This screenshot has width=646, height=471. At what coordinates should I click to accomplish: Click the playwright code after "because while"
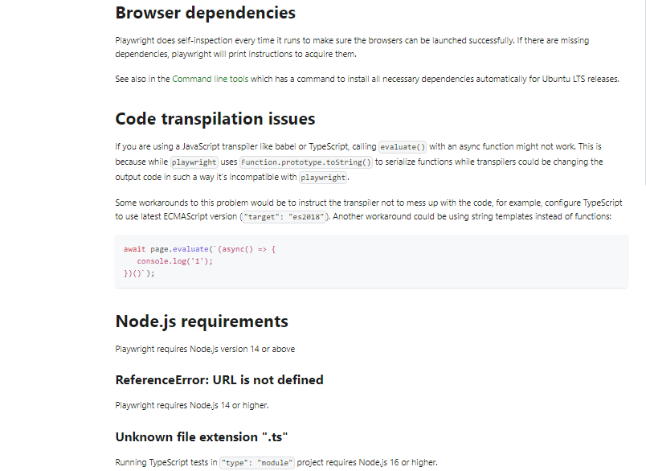[194, 162]
